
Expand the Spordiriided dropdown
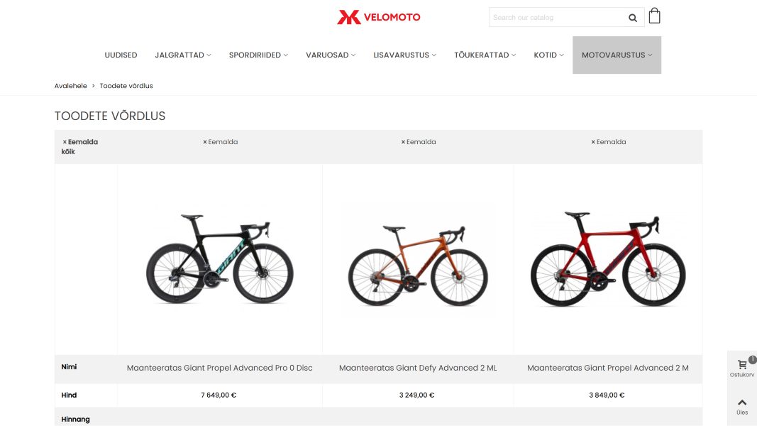coord(258,55)
